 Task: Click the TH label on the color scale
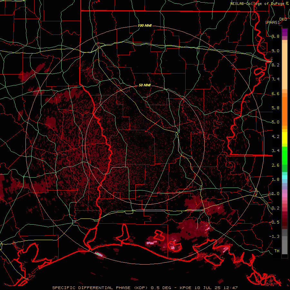(277, 251)
